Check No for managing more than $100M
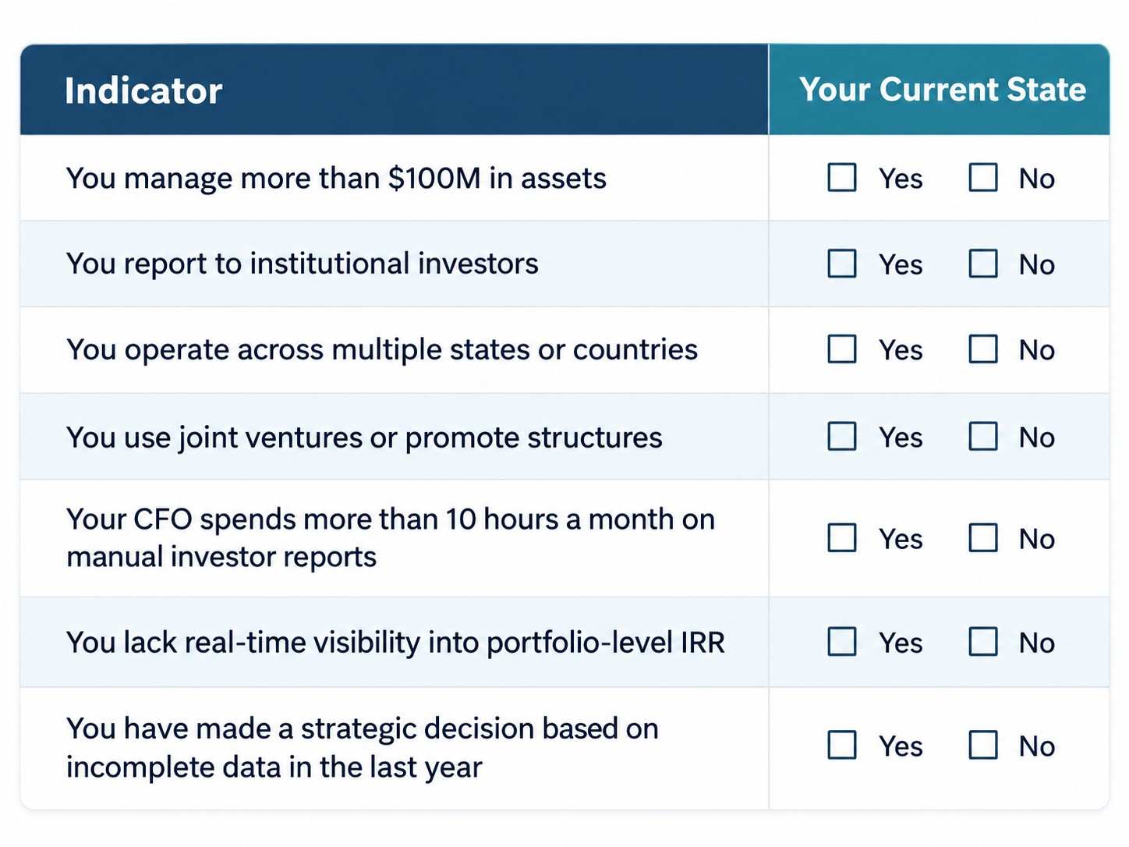 tap(982, 177)
